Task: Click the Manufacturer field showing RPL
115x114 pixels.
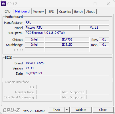Action: (x=67, y=22)
